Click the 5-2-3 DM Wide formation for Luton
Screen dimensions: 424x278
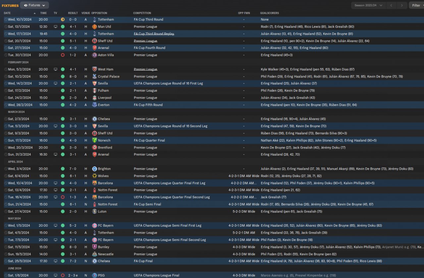click(x=243, y=211)
